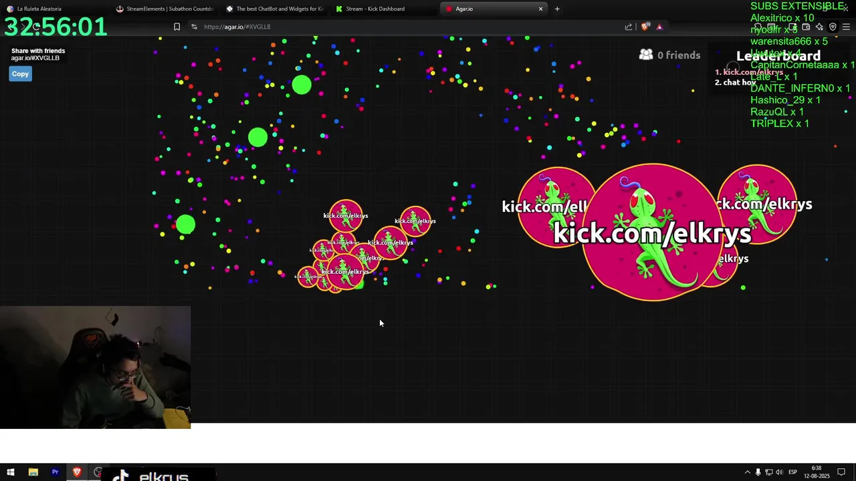Open Leo AI sparkle icon
This screenshot has height=481, width=856.
point(819,27)
